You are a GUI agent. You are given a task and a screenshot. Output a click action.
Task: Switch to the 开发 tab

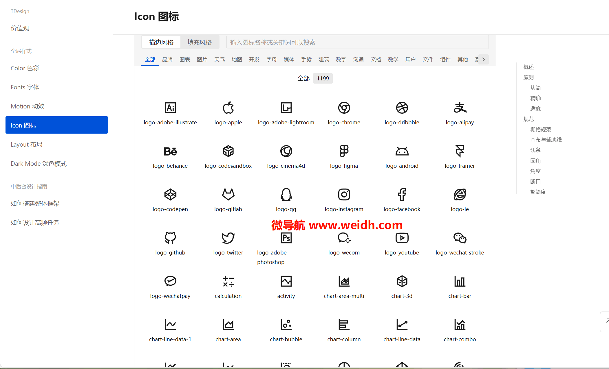[x=254, y=59]
